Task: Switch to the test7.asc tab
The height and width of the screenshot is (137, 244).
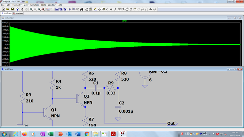Action: [7, 13]
